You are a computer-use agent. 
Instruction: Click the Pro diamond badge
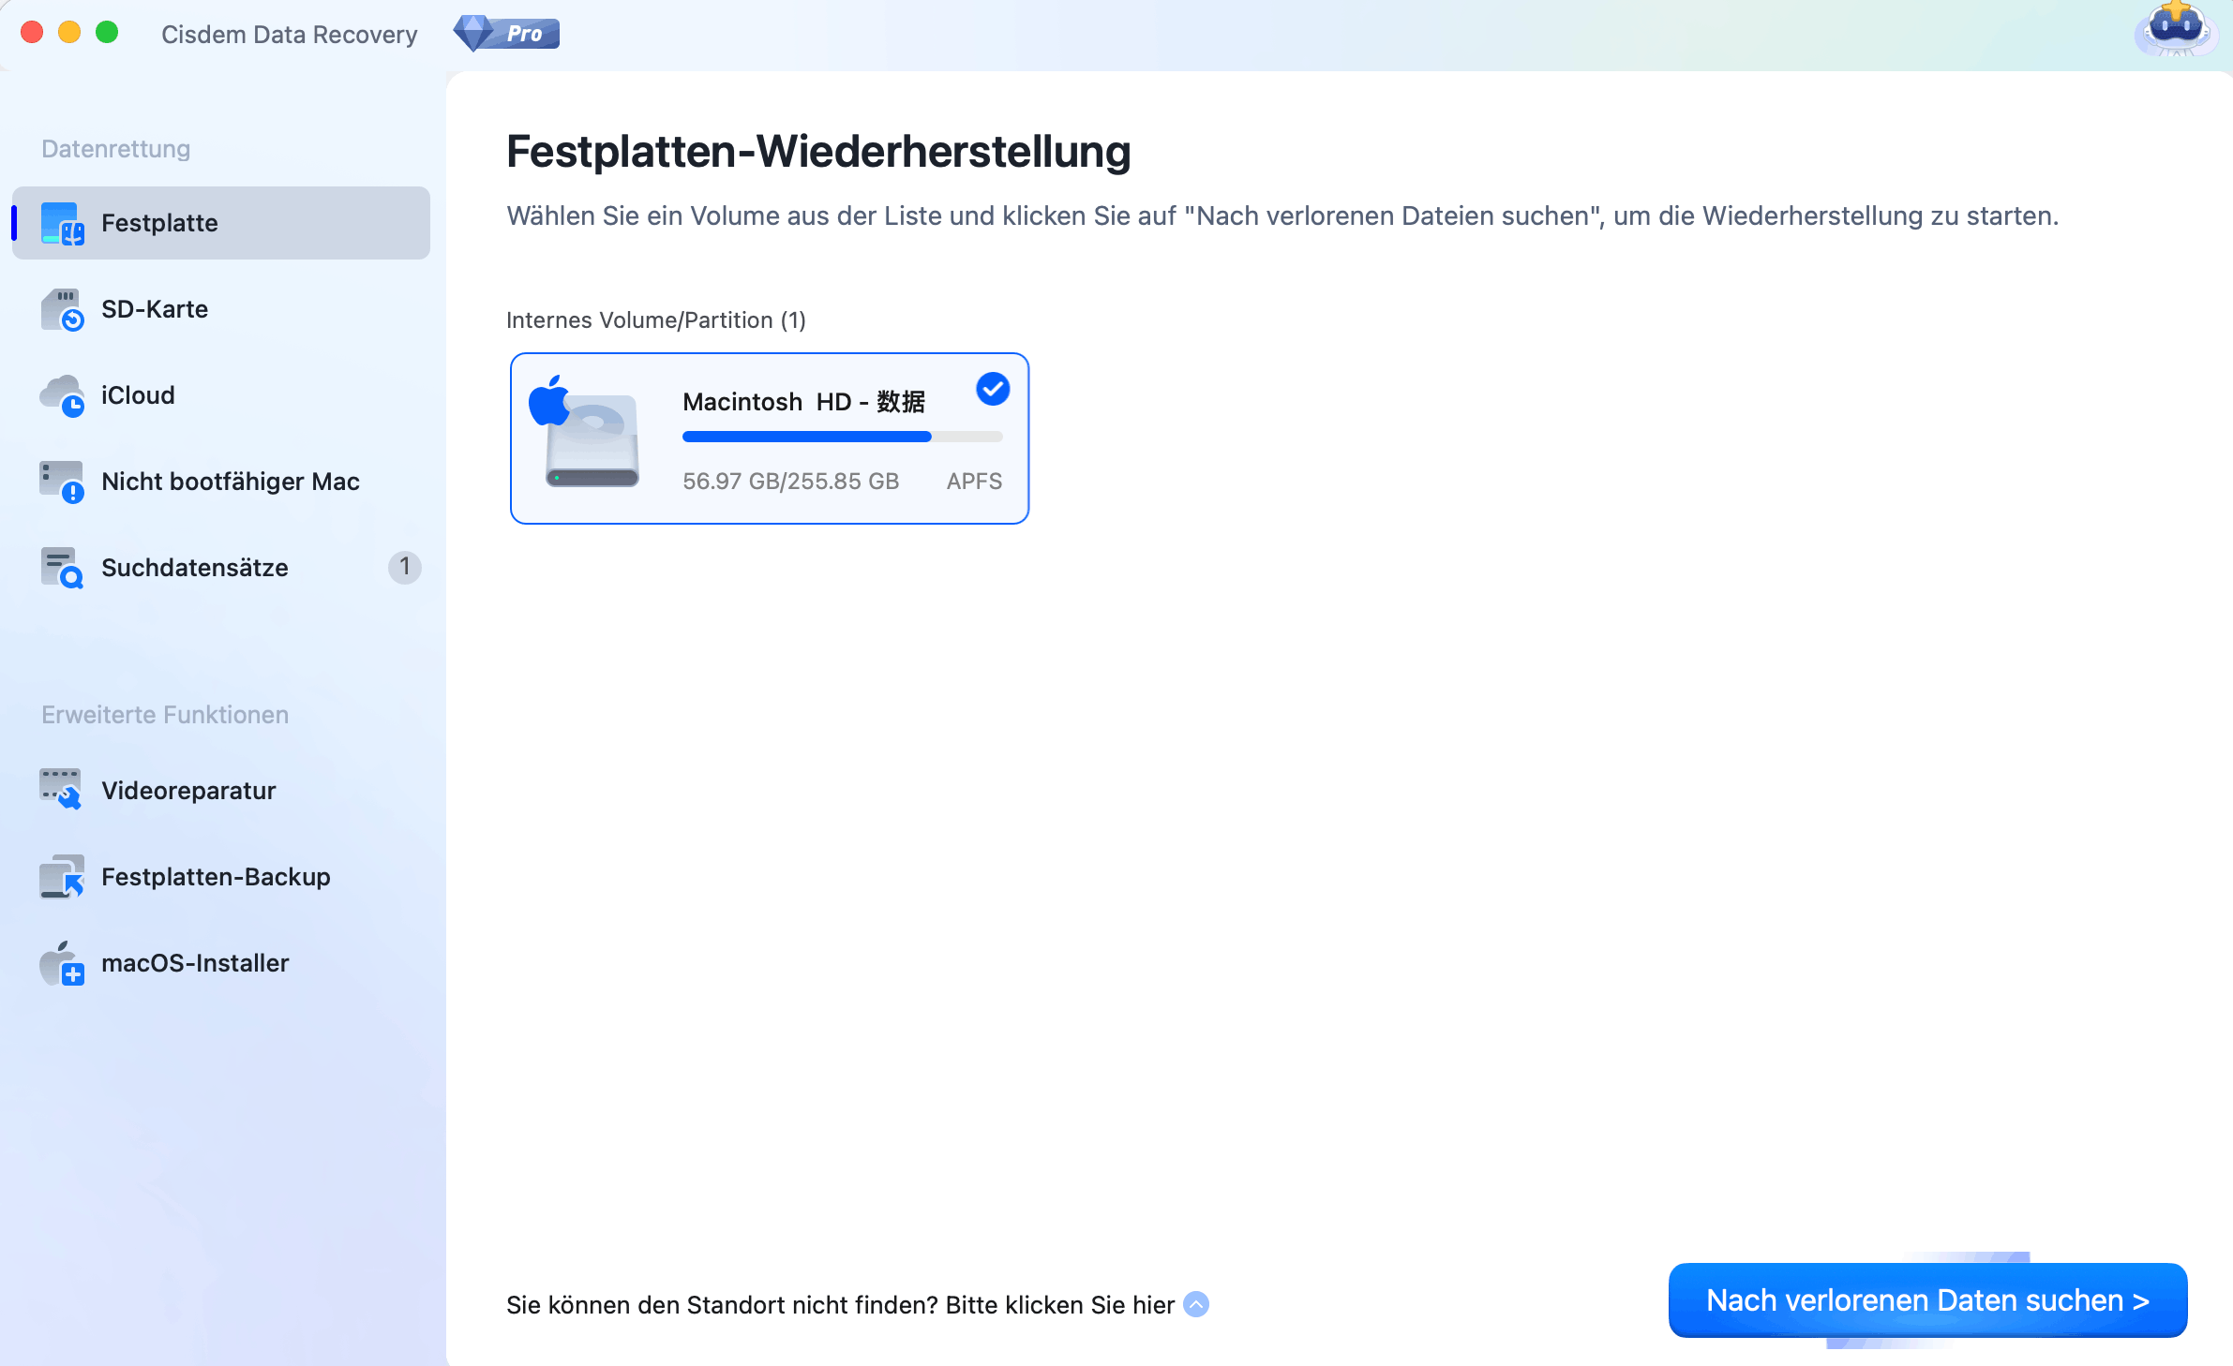coord(506,34)
